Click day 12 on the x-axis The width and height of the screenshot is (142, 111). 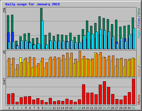tap(54, 108)
